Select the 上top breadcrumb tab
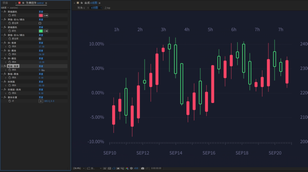This screenshot has height=172, width=308. pyautogui.click(x=107, y=8)
